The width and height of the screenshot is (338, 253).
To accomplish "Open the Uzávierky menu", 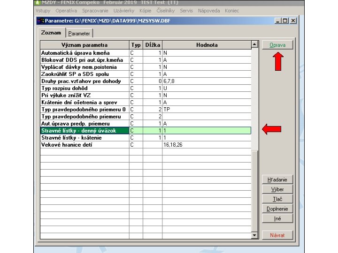I will point(124,11).
